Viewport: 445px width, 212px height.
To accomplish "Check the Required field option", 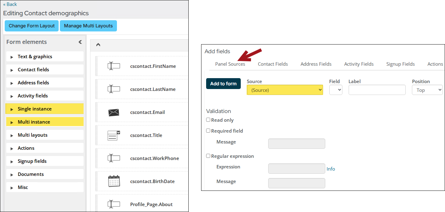I will tap(208, 131).
